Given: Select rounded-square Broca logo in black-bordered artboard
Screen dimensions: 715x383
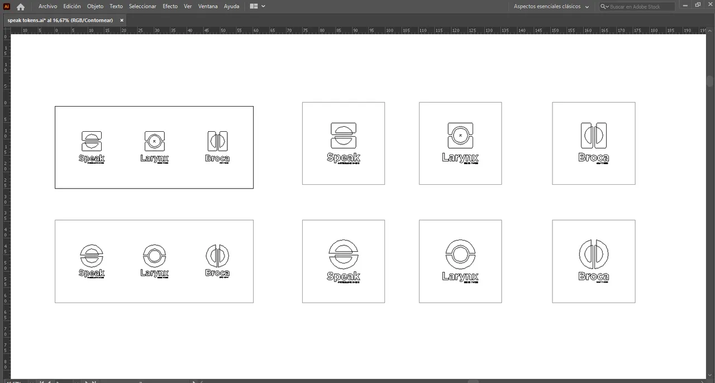Looking at the screenshot, I should tap(217, 147).
